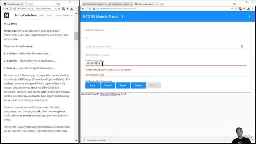Click the zoom magnifier in the localhost address bar
This screenshot has height=144, width=256.
click(232, 8)
